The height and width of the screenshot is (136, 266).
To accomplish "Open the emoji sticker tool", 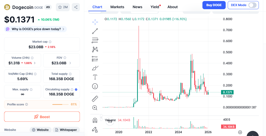I will (95, 86).
